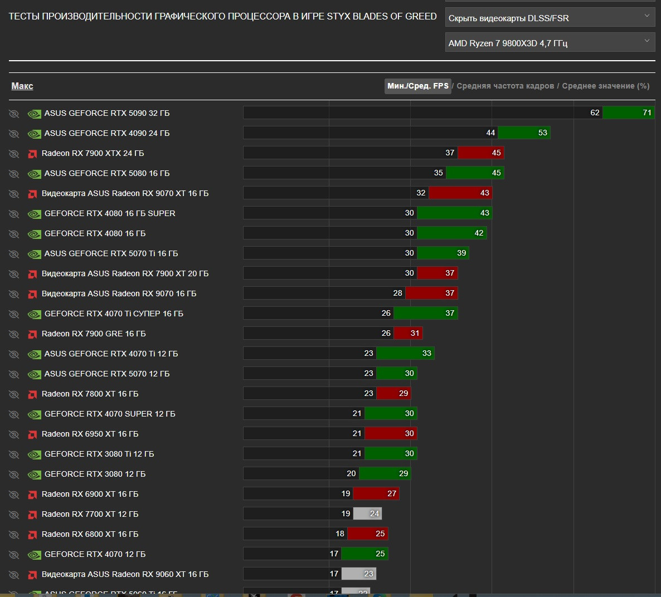This screenshot has width=661, height=597.
Task: Click AMD logo beside Radeon RX 7900 GRE
Action: point(32,334)
